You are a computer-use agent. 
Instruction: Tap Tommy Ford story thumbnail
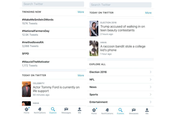[26, 89]
